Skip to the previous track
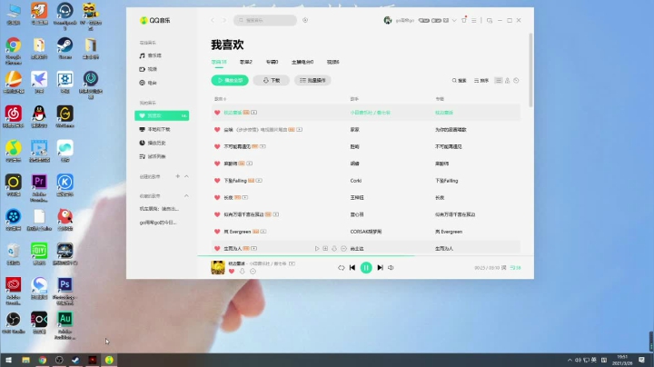The width and height of the screenshot is (654, 367). (352, 268)
